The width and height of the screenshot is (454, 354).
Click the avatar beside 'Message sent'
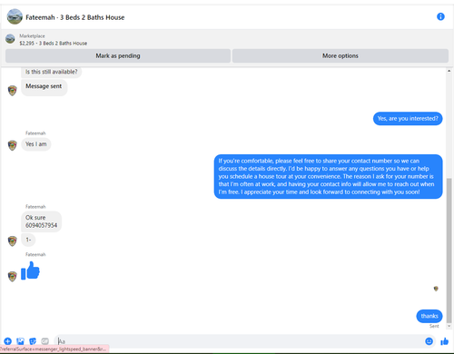tap(13, 91)
